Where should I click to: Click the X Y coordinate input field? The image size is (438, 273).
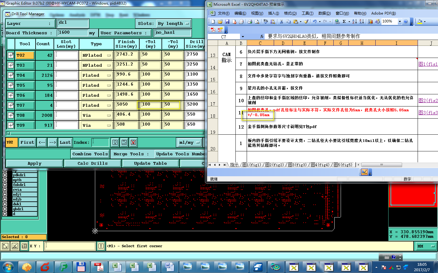(70, 246)
